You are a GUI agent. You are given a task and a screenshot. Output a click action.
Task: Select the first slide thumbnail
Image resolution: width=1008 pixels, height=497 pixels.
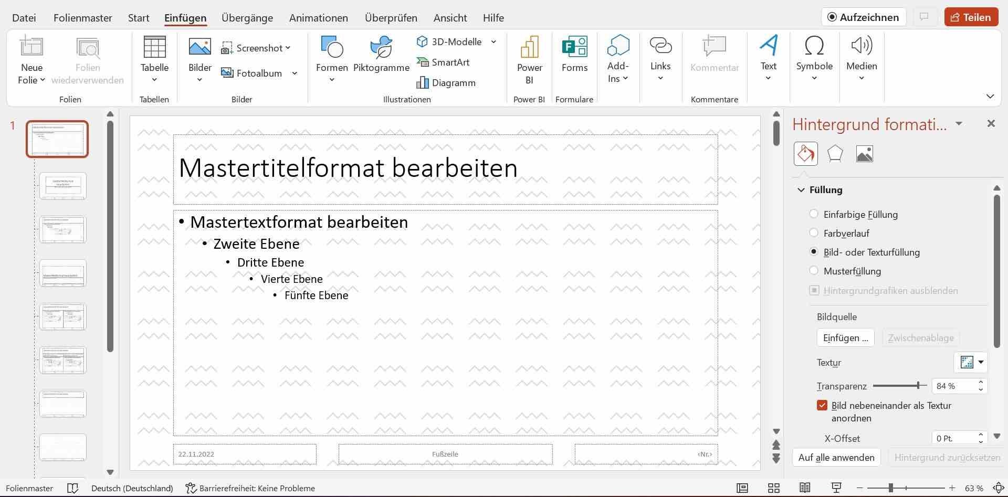(x=57, y=139)
